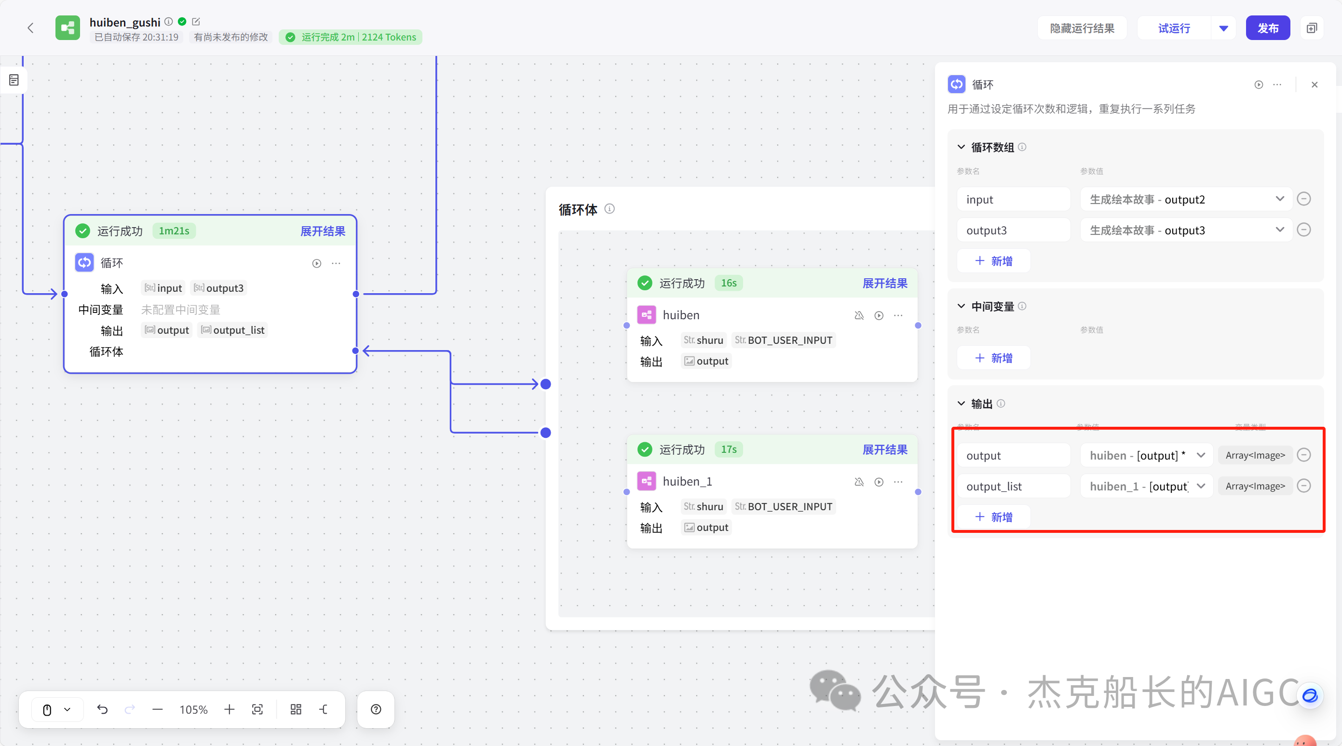Click the play icon on the 循环 panel header
The height and width of the screenshot is (746, 1342).
point(1259,84)
